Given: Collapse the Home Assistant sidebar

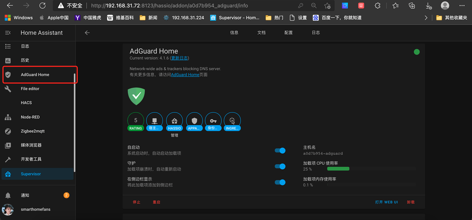Looking at the screenshot, I should [x=8, y=32].
